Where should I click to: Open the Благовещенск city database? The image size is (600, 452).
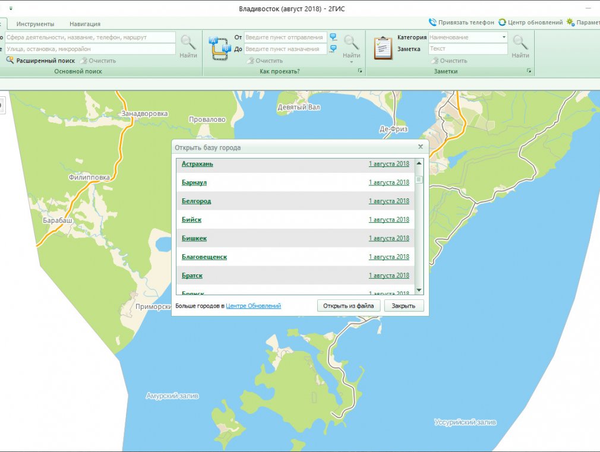pyautogui.click(x=204, y=257)
